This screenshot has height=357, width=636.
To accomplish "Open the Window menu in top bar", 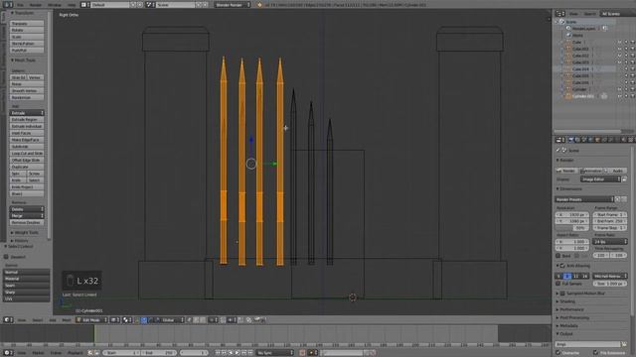I will click(55, 5).
